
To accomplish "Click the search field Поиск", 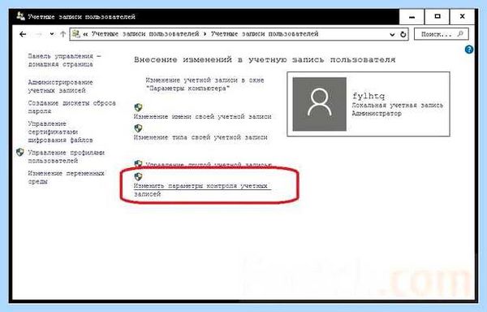I will pyautogui.click(x=442, y=34).
